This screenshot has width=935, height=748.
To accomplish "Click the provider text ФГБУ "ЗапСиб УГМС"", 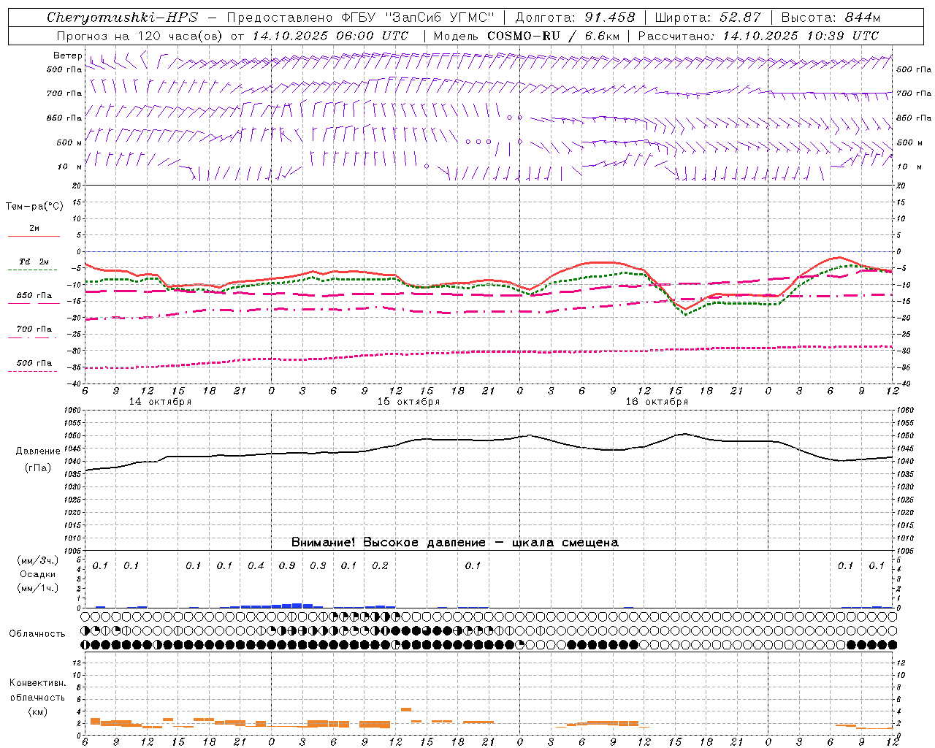I will click(x=418, y=18).
